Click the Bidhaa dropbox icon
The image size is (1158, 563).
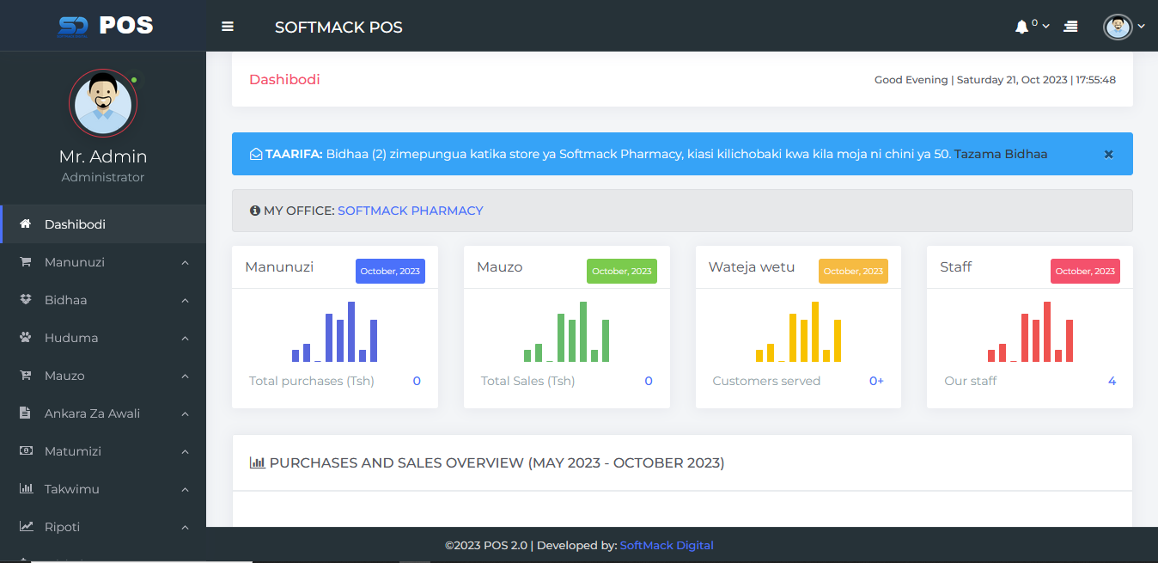25,300
